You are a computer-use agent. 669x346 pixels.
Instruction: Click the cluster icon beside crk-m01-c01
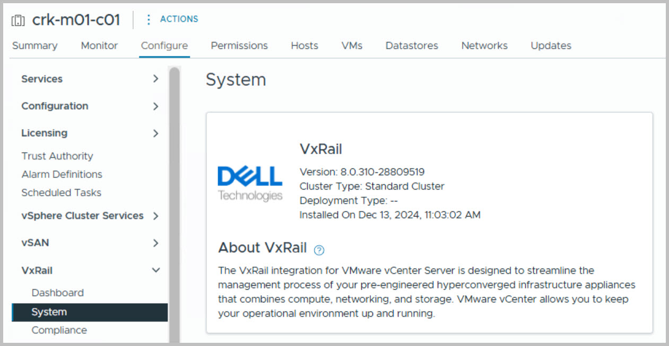click(18, 21)
